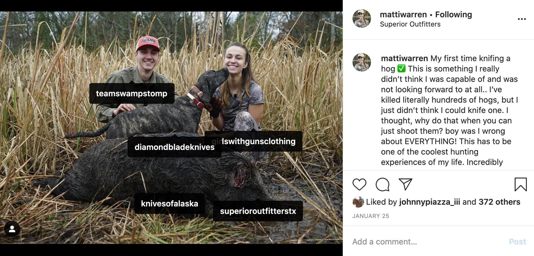Viewport: 534px width, 256px height.
Task: Open the diamondbladeknives photo tag
Action: coord(174,147)
